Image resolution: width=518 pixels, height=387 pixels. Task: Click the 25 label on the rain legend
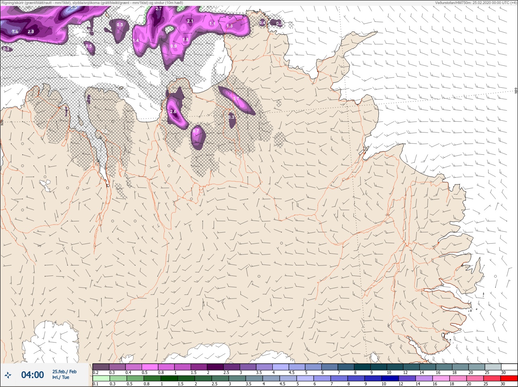(486, 384)
